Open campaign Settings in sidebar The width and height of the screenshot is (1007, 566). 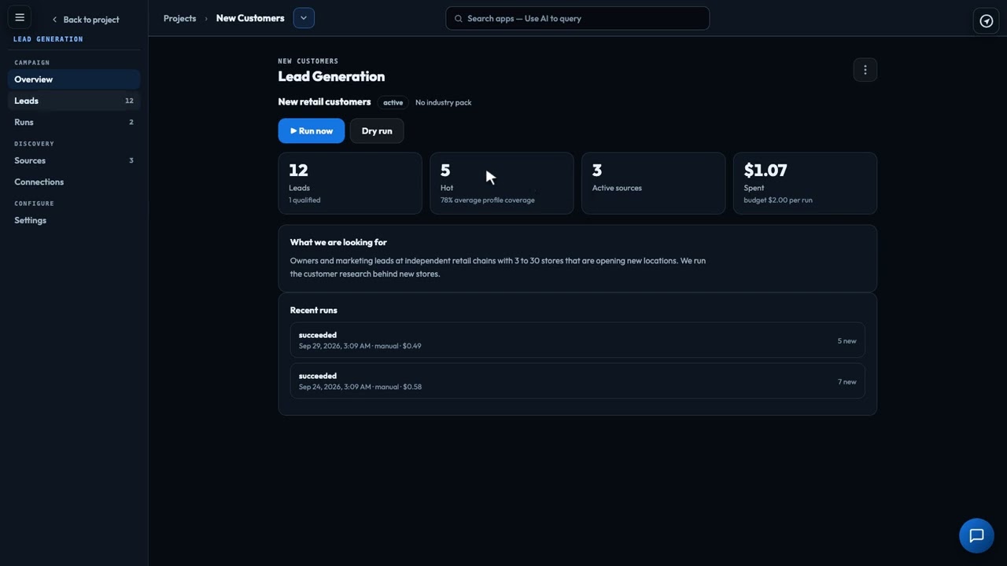pos(74,220)
